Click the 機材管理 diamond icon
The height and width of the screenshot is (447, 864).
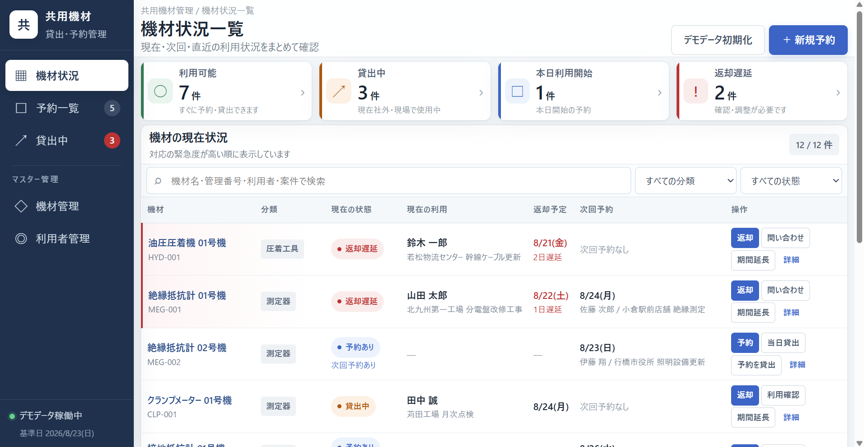21,206
